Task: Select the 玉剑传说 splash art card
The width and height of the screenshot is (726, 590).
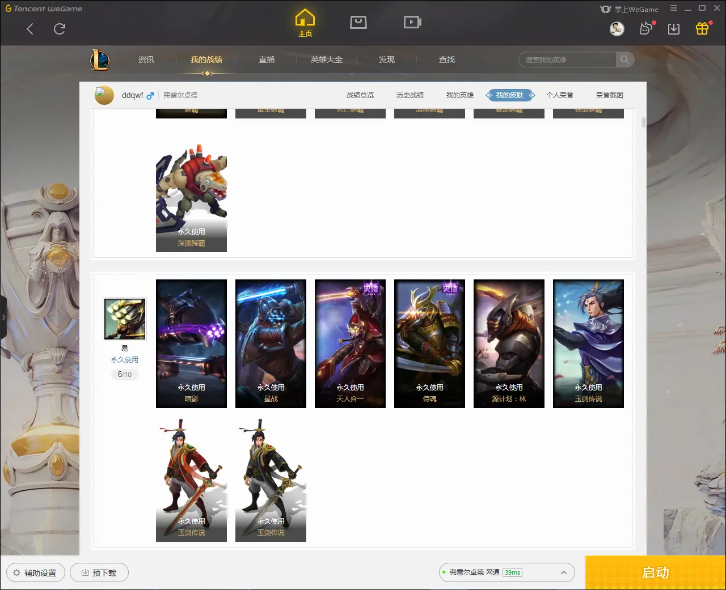Action: [588, 343]
